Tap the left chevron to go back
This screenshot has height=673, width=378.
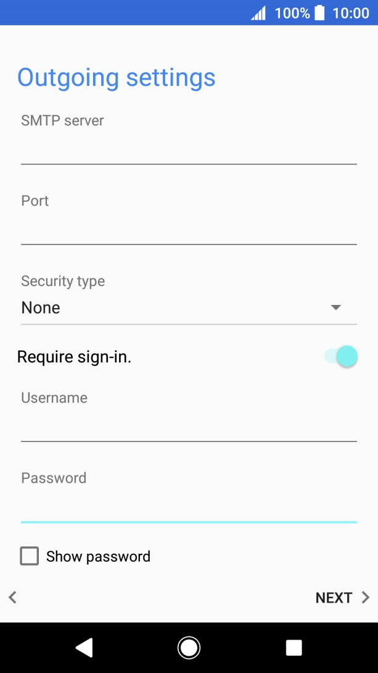(x=12, y=597)
